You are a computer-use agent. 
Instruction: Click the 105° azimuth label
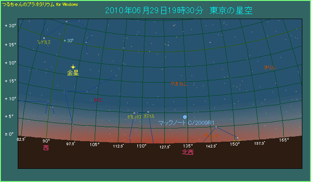[x=94, y=144]
